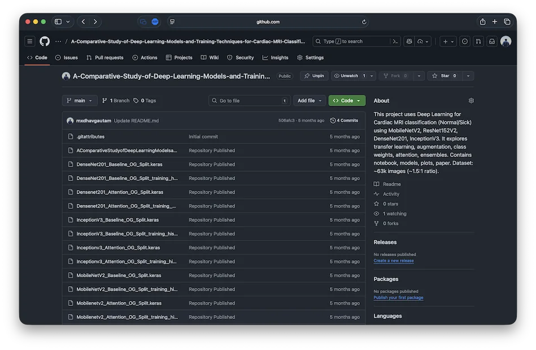The height and width of the screenshot is (350, 536).
Task: Unpin this repository from profile
Action: (x=314, y=76)
